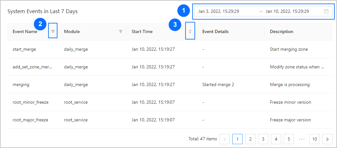Click the truncated add_set_zone_mer... event name

pyautogui.click(x=32, y=67)
